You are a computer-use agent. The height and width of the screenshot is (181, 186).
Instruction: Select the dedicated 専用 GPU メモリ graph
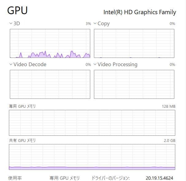pyautogui.click(x=92, y=123)
